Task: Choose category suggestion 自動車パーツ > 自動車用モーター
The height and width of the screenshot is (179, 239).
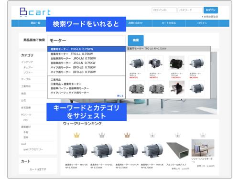Action: pyautogui.click(x=70, y=88)
